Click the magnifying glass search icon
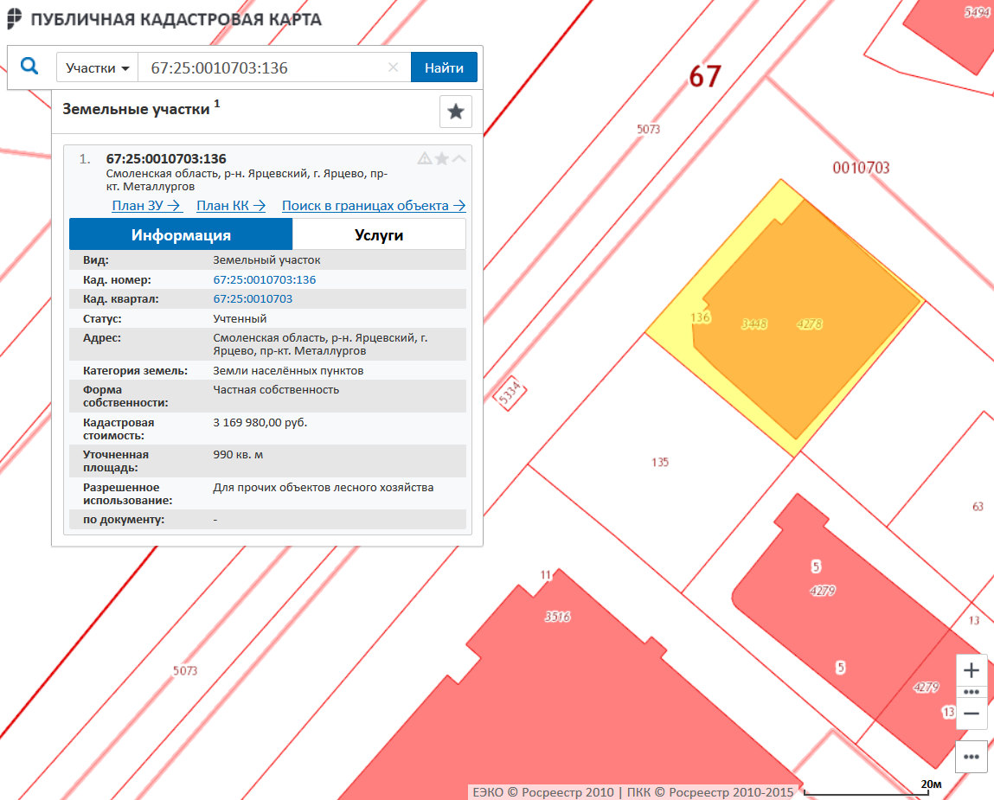994x800 pixels. click(29, 67)
